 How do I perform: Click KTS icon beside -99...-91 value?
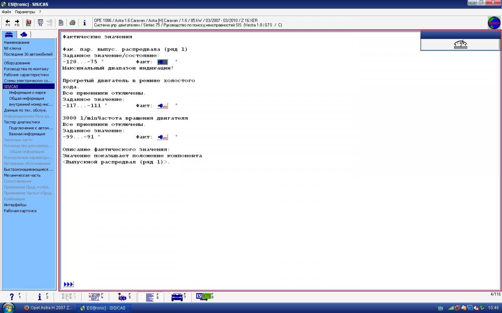tap(162, 137)
